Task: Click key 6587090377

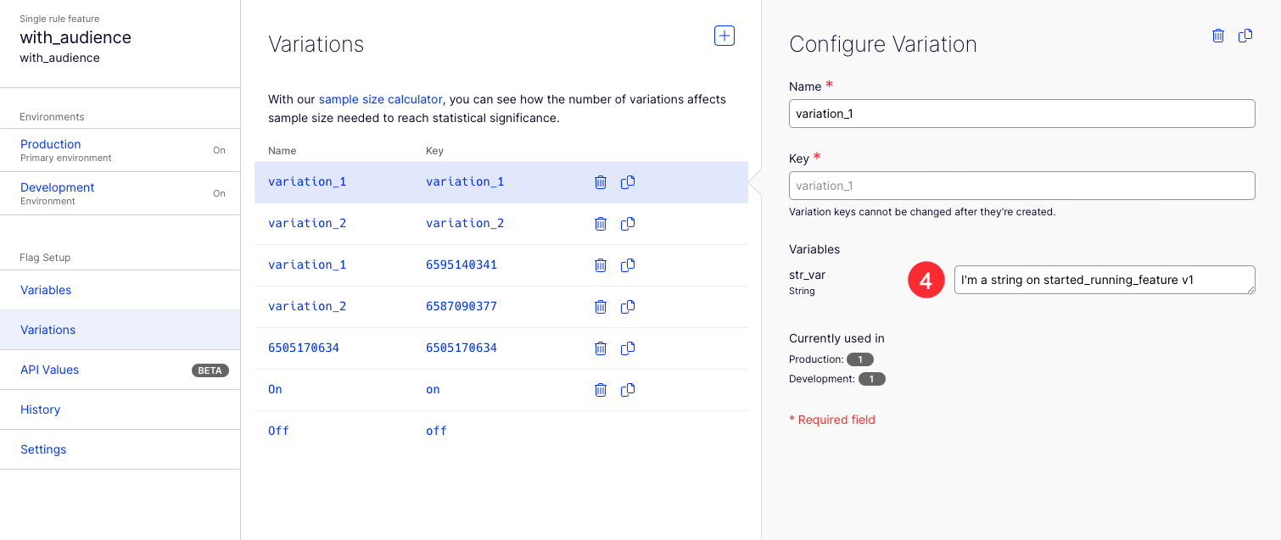Action: pyautogui.click(x=461, y=306)
